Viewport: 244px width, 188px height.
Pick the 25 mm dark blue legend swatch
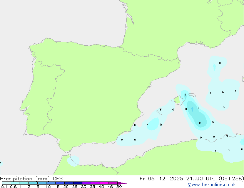78,183
